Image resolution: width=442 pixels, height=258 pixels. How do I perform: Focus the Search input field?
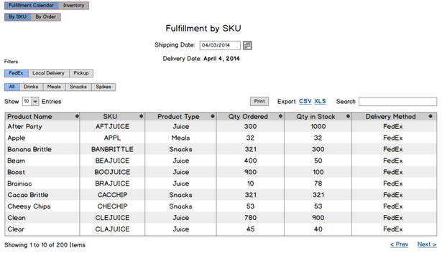(397, 102)
